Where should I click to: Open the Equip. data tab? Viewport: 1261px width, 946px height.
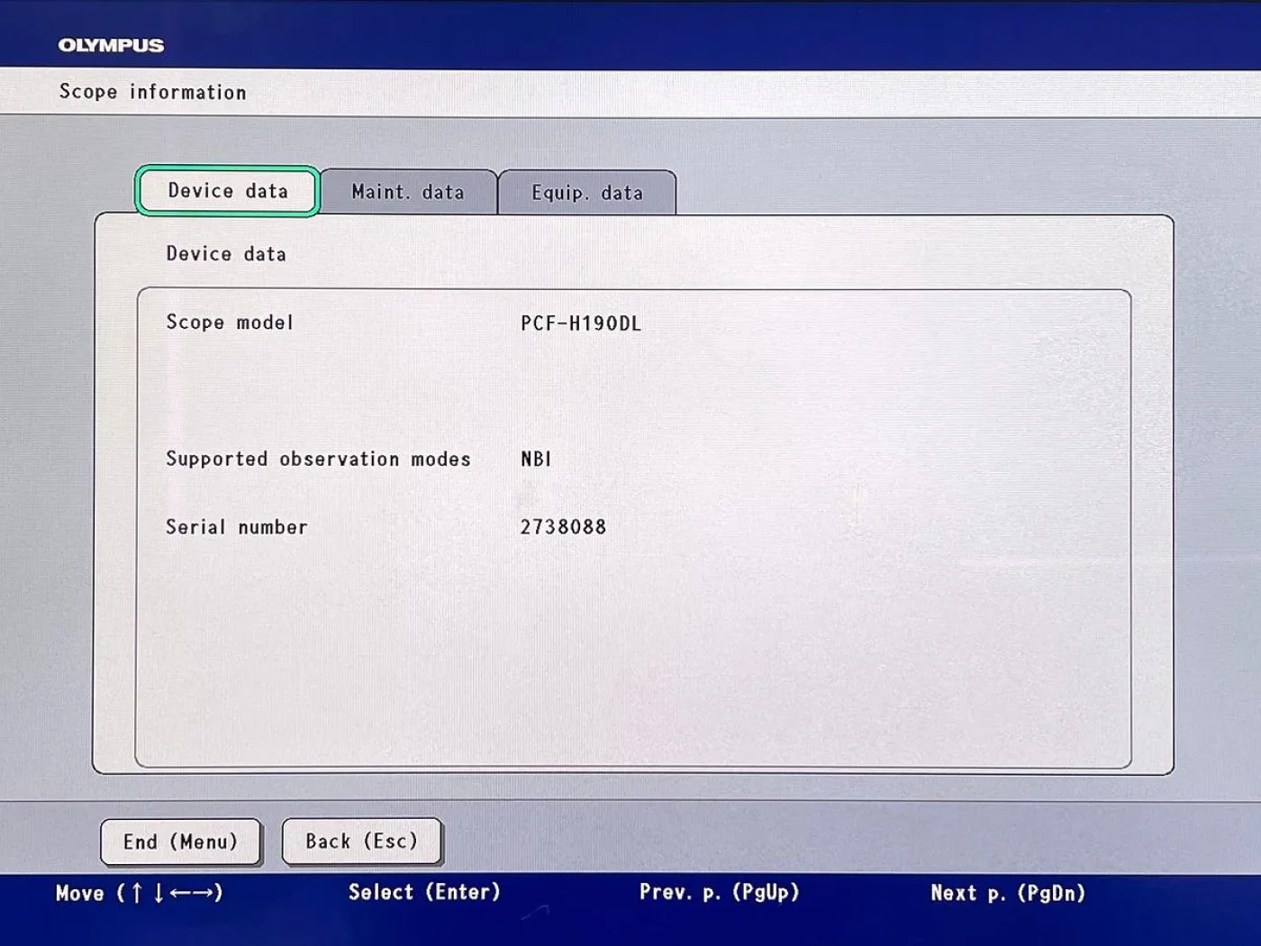point(587,193)
